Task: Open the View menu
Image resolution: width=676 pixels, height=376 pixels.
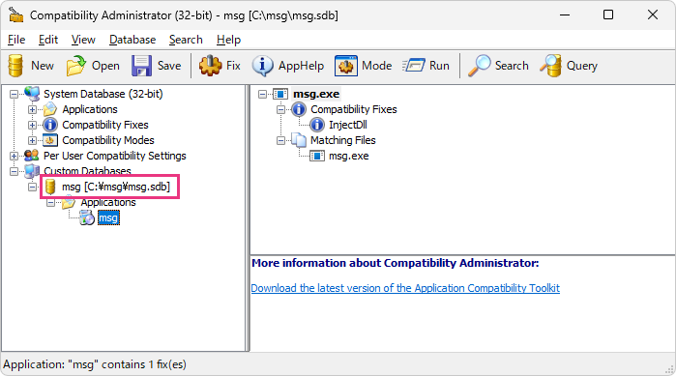Action: point(83,40)
